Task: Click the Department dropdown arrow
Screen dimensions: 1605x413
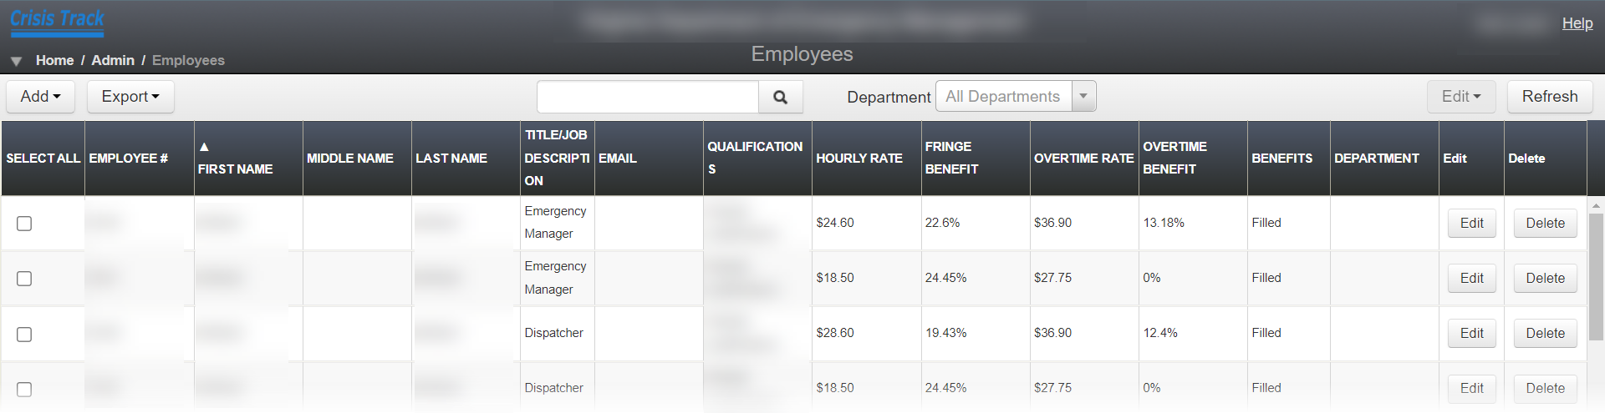Action: coord(1083,97)
